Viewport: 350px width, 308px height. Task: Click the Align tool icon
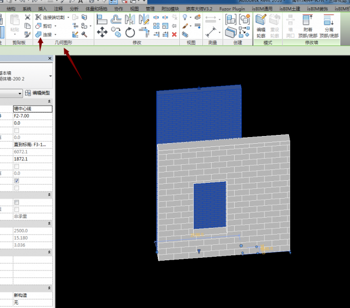coord(102,18)
